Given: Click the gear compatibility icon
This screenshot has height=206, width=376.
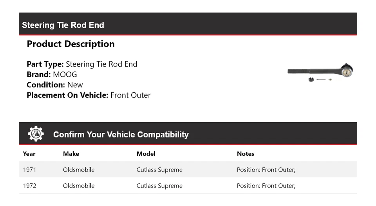Looking at the screenshot, I should pyautogui.click(x=36, y=134).
